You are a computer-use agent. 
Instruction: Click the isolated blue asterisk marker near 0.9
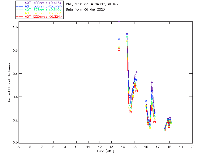point(119,39)
